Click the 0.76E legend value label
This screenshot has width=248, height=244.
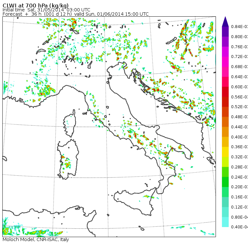(240, 47)
